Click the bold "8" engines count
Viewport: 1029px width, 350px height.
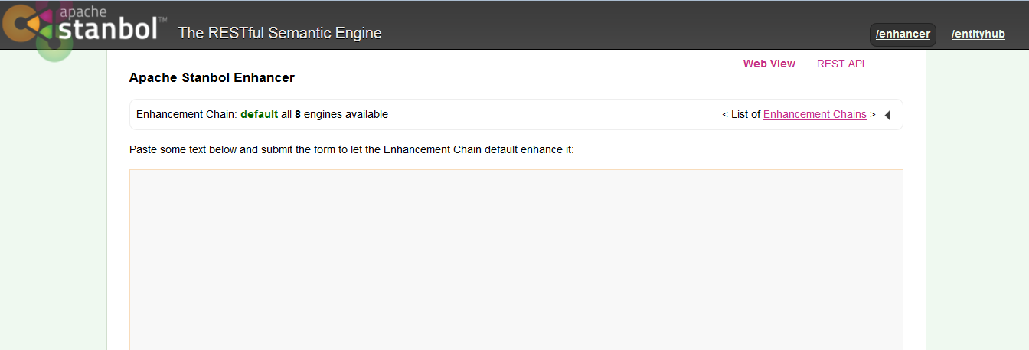(298, 114)
